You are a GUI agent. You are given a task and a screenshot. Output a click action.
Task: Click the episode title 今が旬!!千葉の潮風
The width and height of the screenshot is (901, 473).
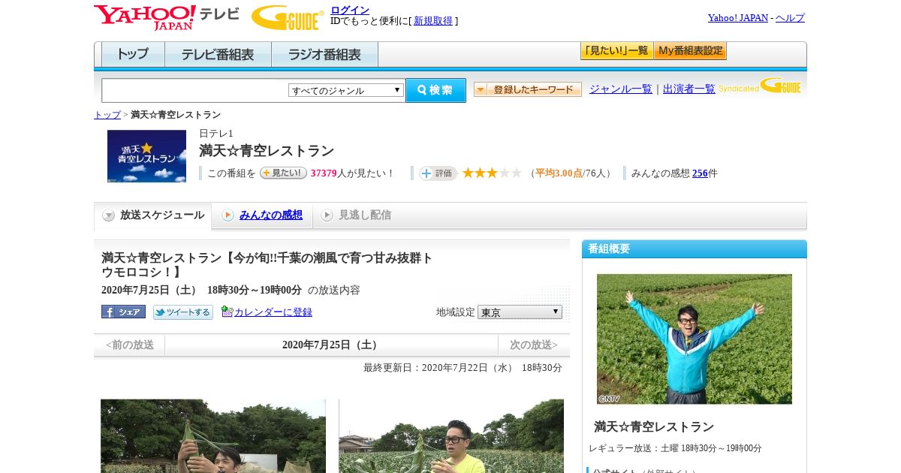pyautogui.click(x=267, y=265)
